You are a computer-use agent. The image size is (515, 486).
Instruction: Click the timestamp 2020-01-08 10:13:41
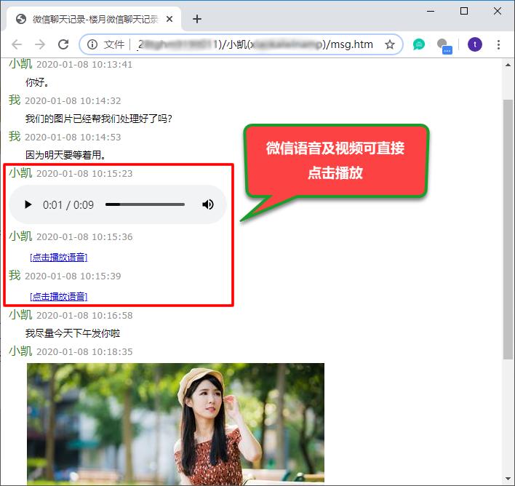coord(84,65)
